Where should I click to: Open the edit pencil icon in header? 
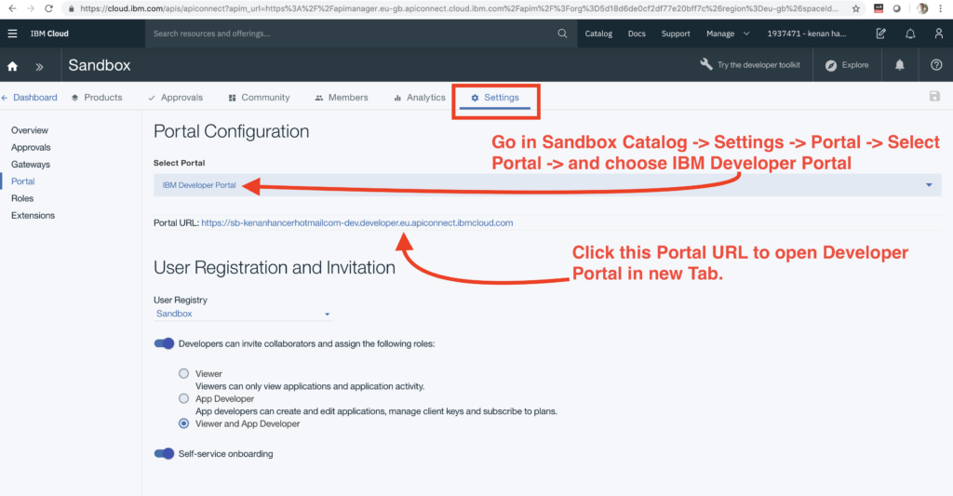tap(880, 34)
